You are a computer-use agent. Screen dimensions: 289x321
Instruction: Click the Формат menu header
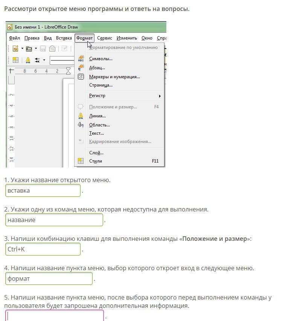point(85,38)
